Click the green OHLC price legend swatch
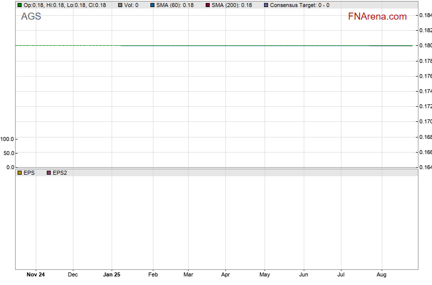This screenshot has height=285, width=432. tap(20, 5)
